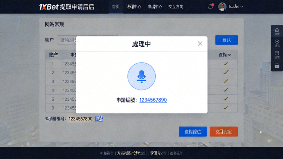
Task: Select row number 6 in the table
Action: (x=53, y=108)
